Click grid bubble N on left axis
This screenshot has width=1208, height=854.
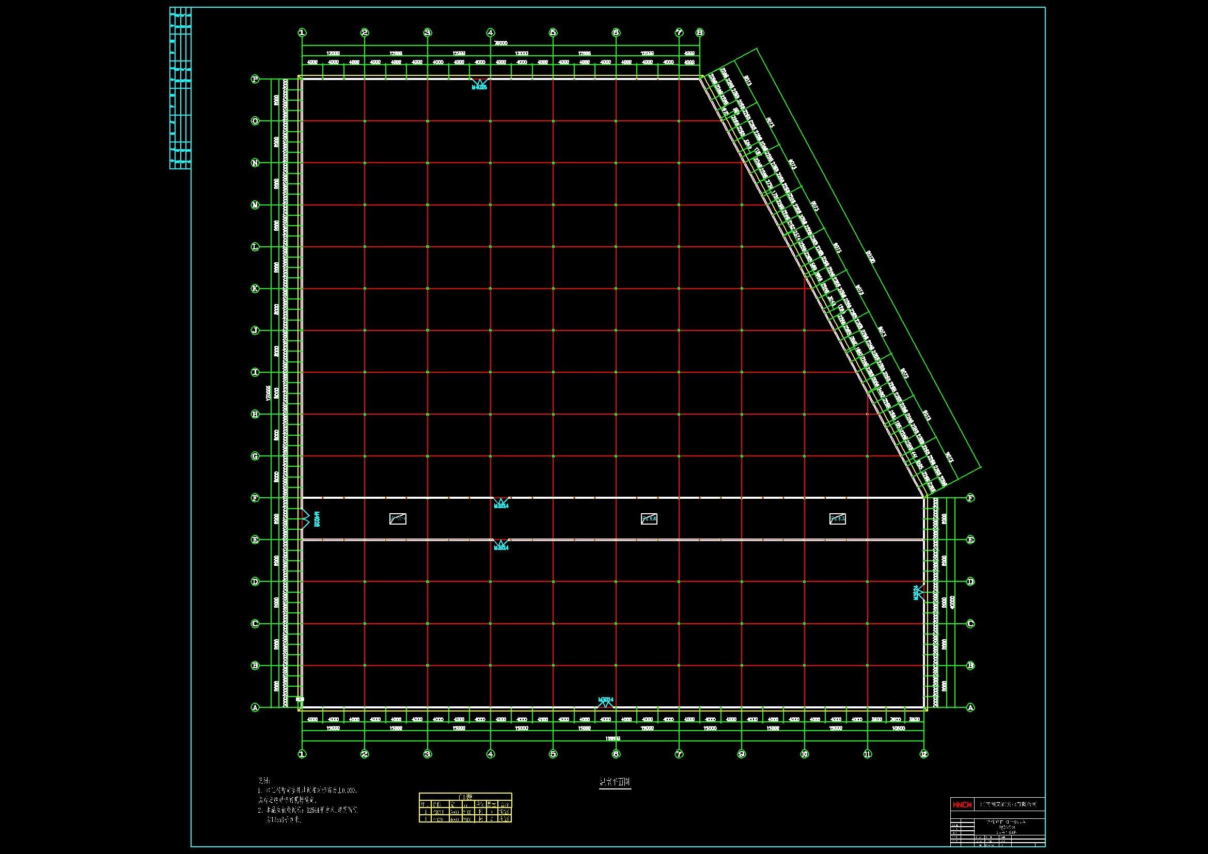pyautogui.click(x=255, y=163)
